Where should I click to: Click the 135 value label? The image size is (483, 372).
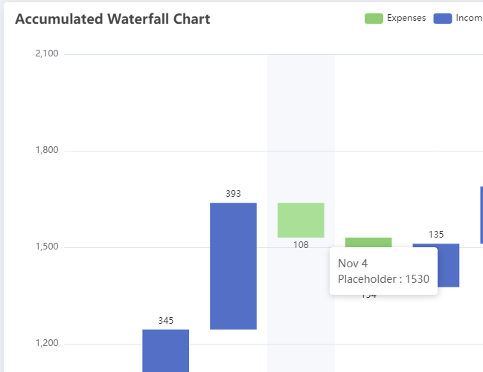436,235
